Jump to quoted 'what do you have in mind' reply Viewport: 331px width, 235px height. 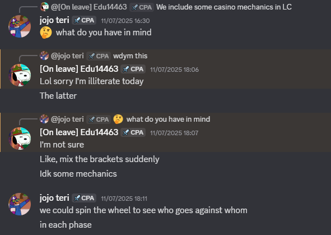click(x=168, y=119)
